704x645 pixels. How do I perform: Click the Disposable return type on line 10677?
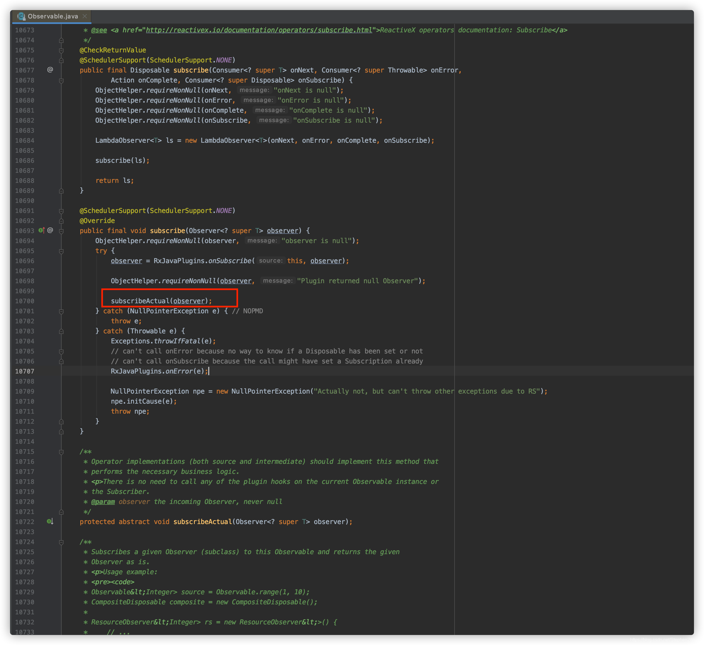(x=149, y=70)
